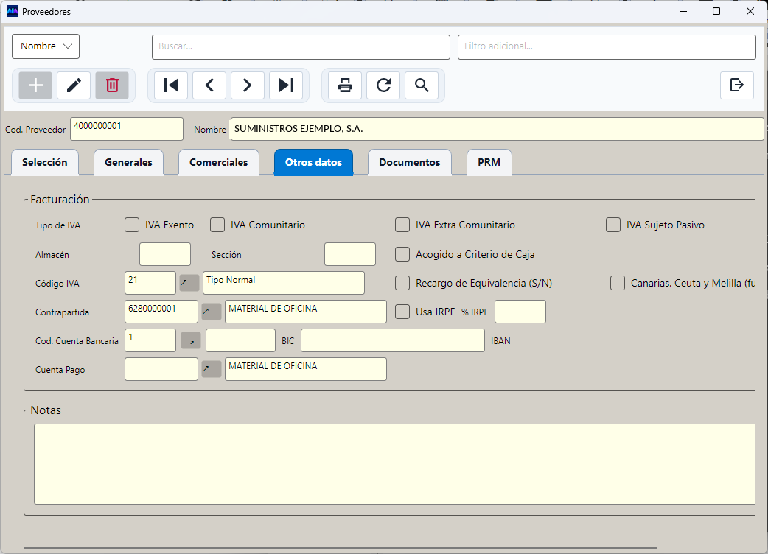Screen dimensions: 768x554
Task: Refresh the supplier data
Action: click(383, 85)
